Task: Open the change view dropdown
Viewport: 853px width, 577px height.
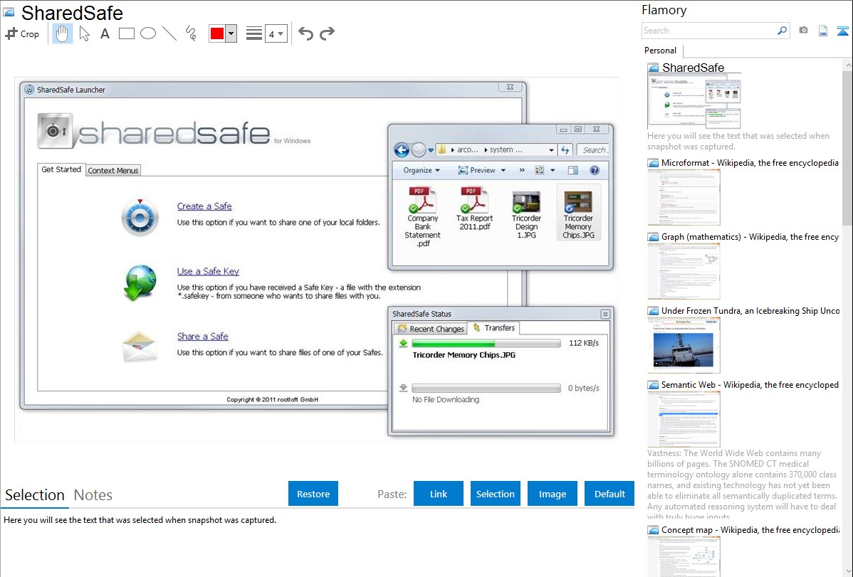Action: tap(553, 170)
